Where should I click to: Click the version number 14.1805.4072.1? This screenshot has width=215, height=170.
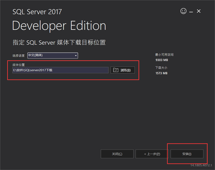(x=201, y=165)
